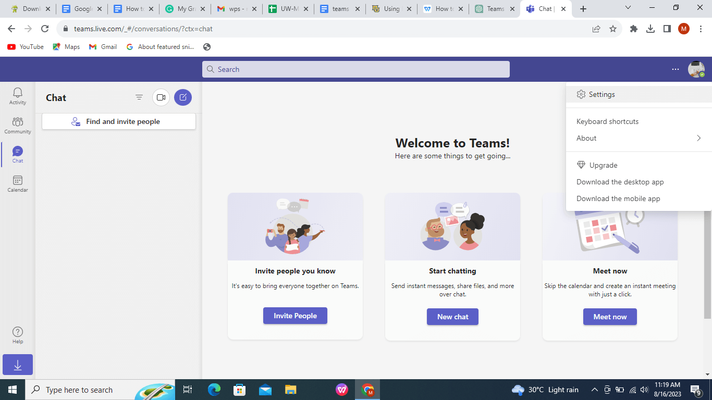Start a video call with the camera icon

tap(161, 97)
